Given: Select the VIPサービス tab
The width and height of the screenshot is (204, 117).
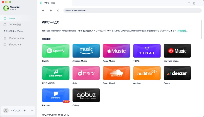Looking at the screenshot, I should (54, 3).
